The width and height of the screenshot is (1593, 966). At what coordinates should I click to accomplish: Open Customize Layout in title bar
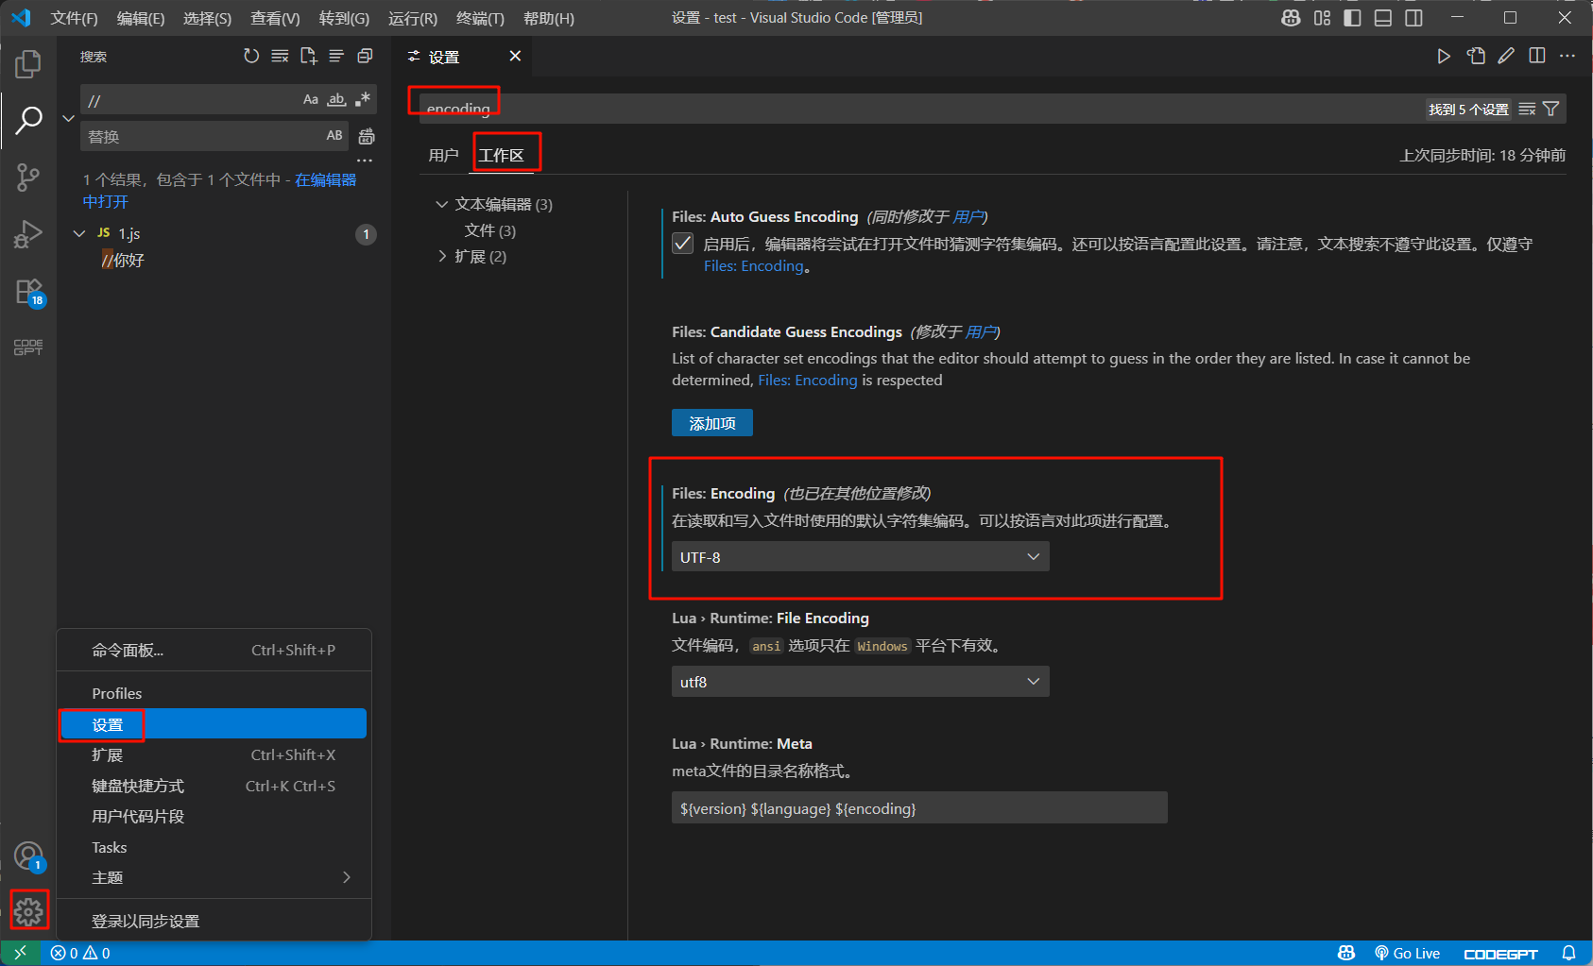1322,18
